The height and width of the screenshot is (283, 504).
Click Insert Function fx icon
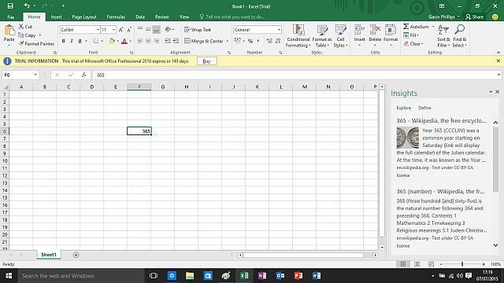click(x=84, y=75)
